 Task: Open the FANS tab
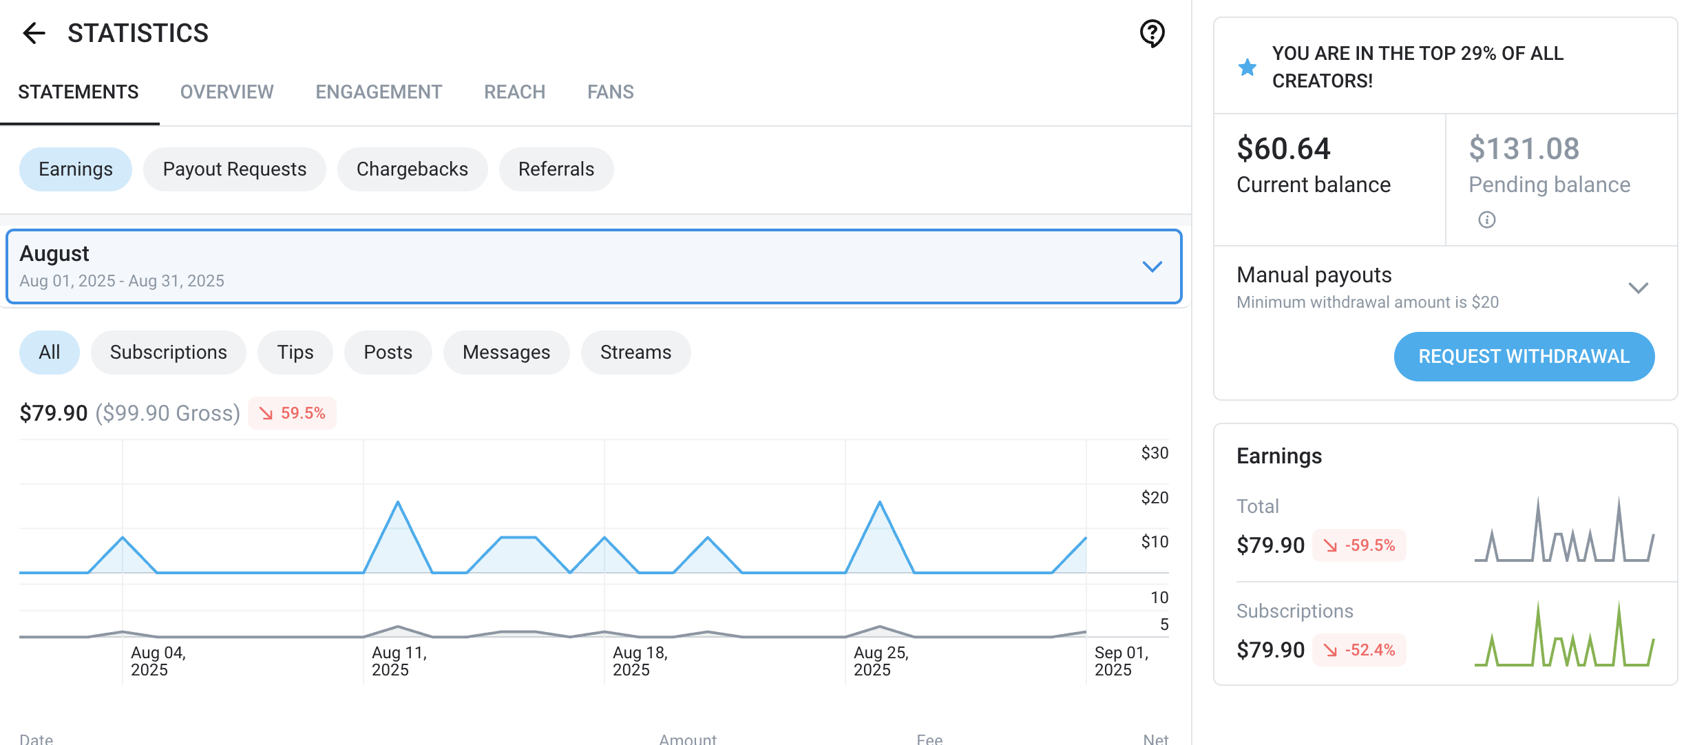click(610, 92)
